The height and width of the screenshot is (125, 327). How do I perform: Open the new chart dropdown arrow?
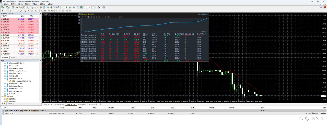[x=5, y=7]
